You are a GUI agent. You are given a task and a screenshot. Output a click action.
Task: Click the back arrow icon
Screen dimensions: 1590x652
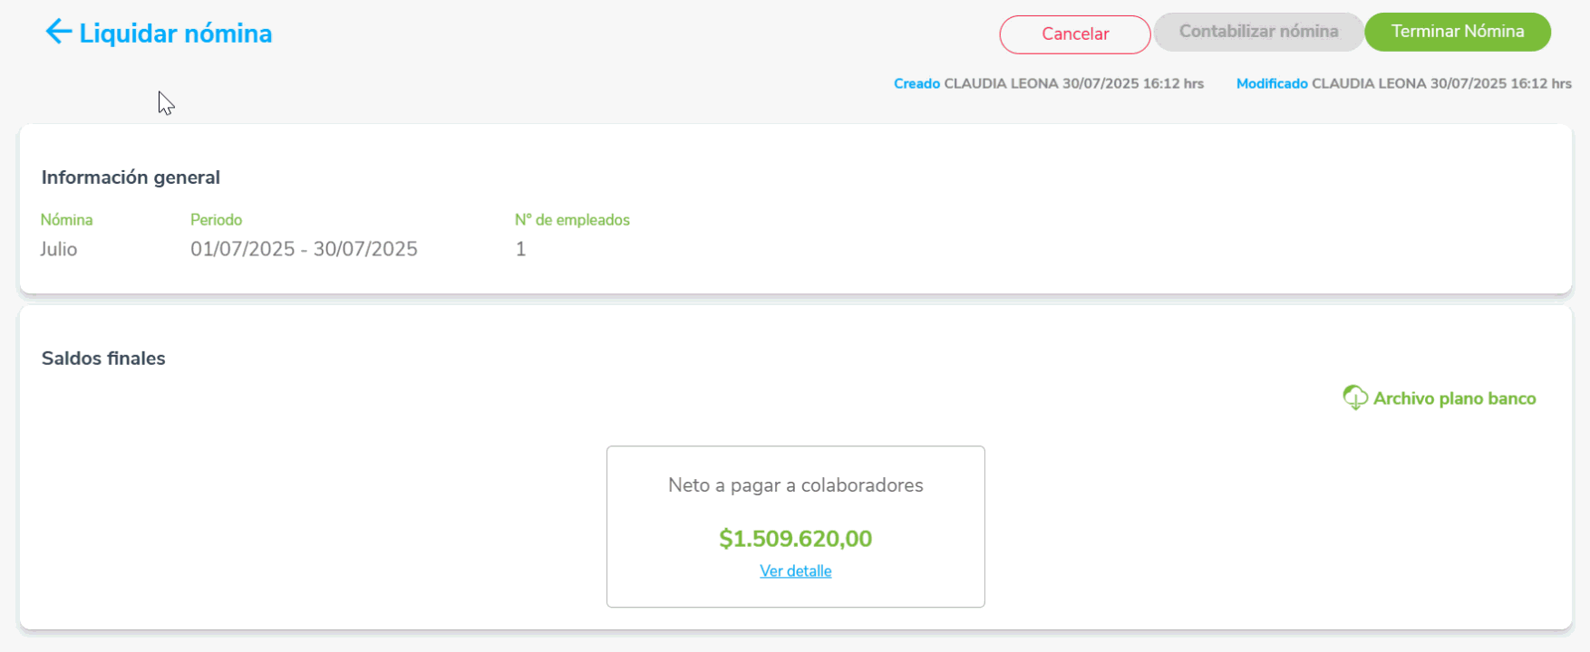[x=58, y=32]
